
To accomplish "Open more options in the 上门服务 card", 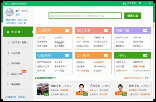I will (106, 55).
